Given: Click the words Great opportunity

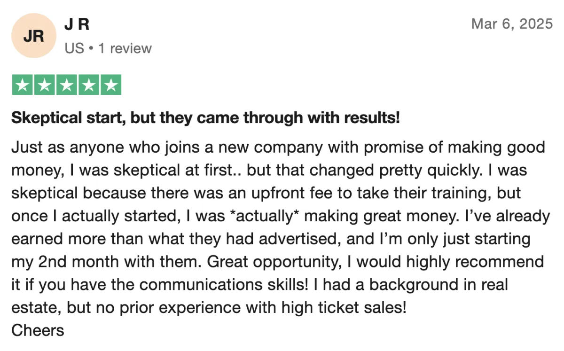Looking at the screenshot, I should [274, 262].
